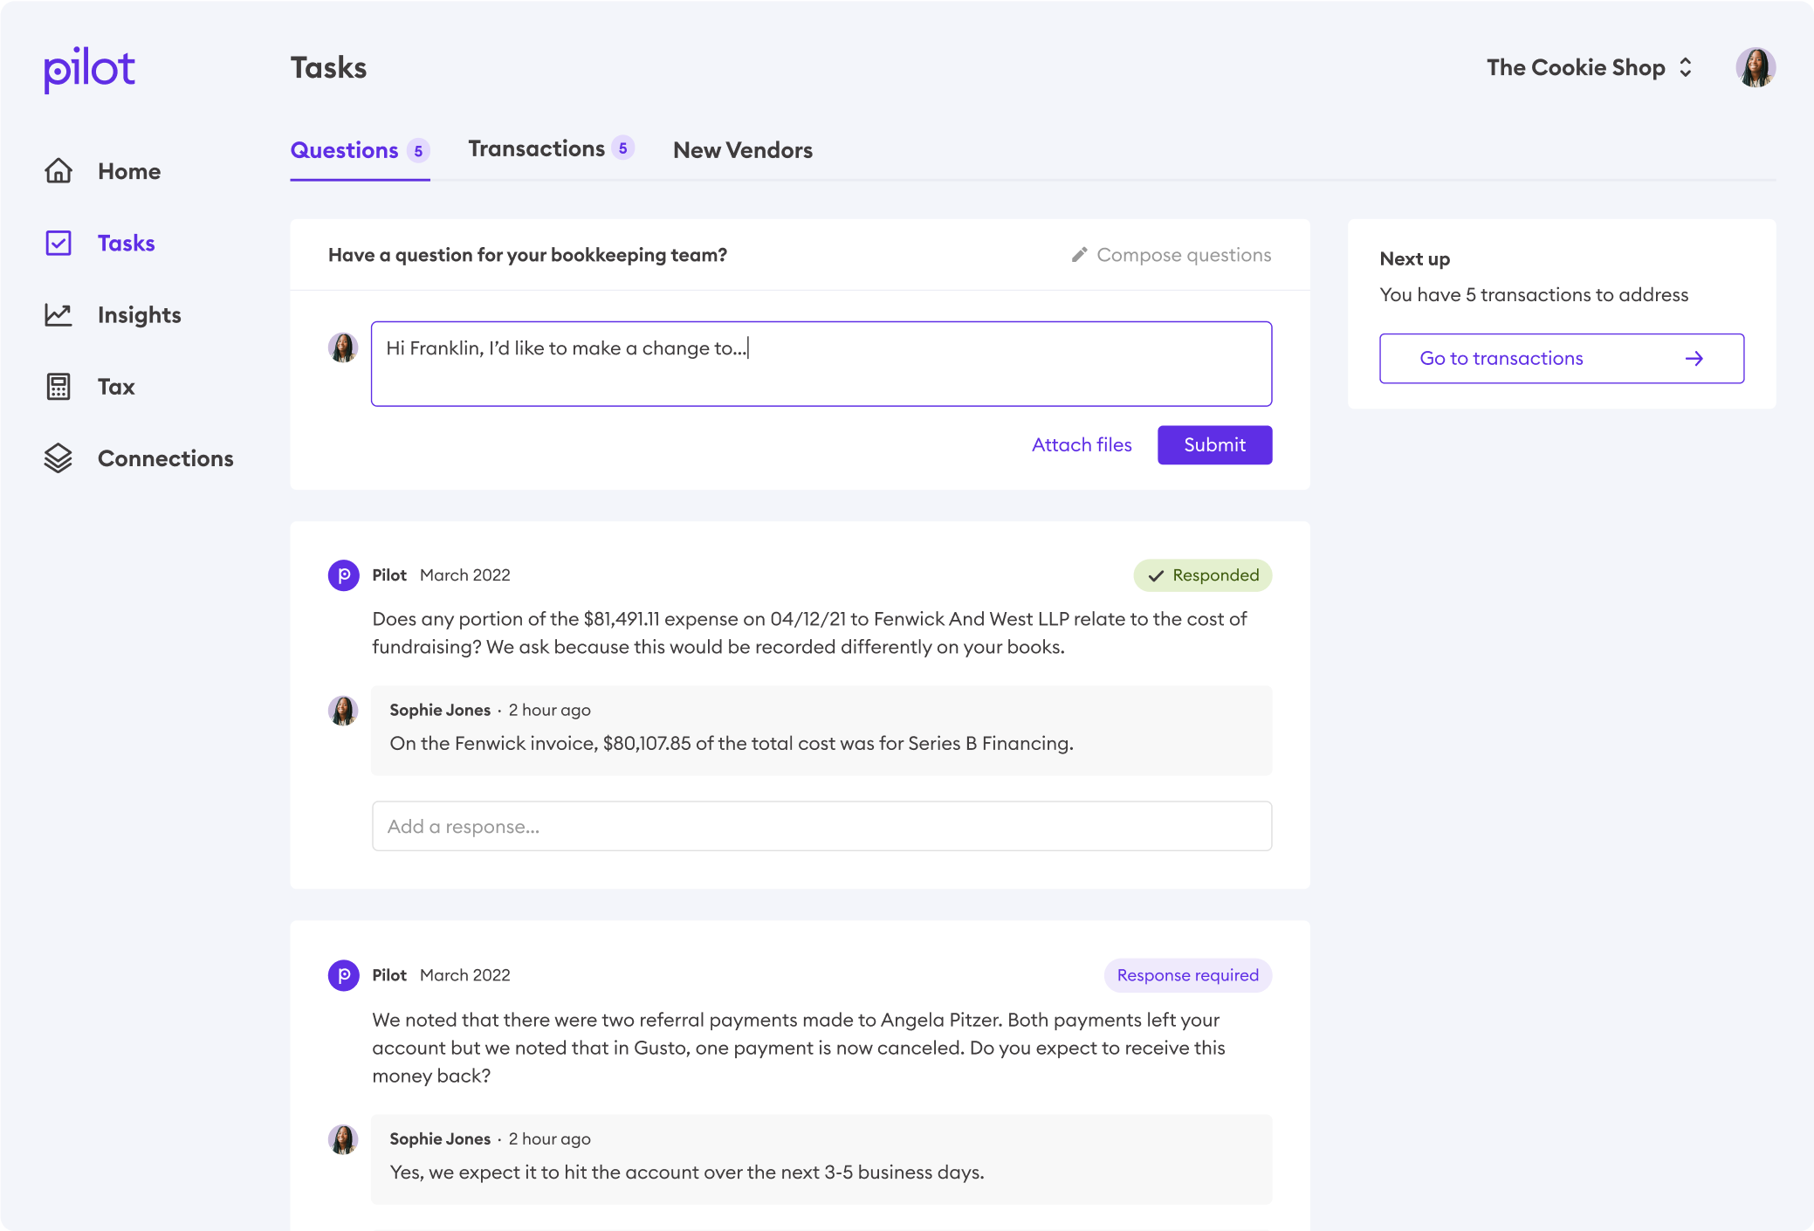Click the Angela Pitzer referral question text
The image size is (1814, 1231).
point(799,1048)
